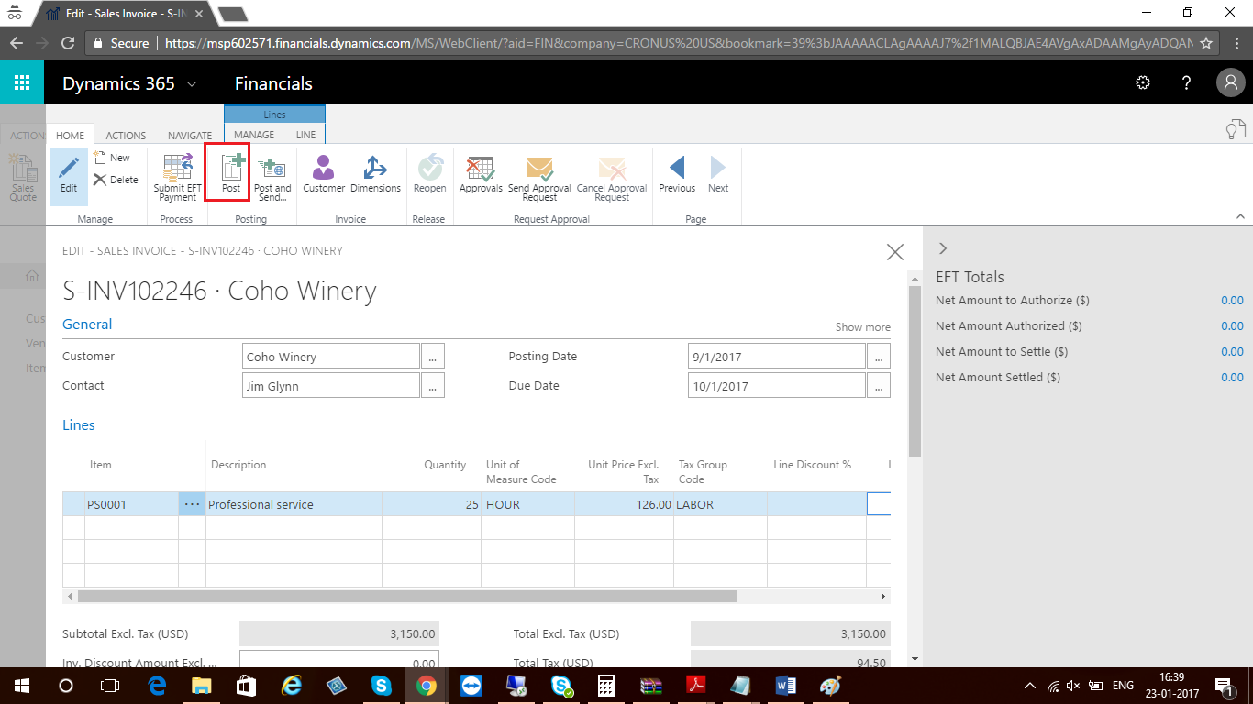Open Chrome from the taskbar
This screenshot has height=704, width=1253.
tap(426, 685)
